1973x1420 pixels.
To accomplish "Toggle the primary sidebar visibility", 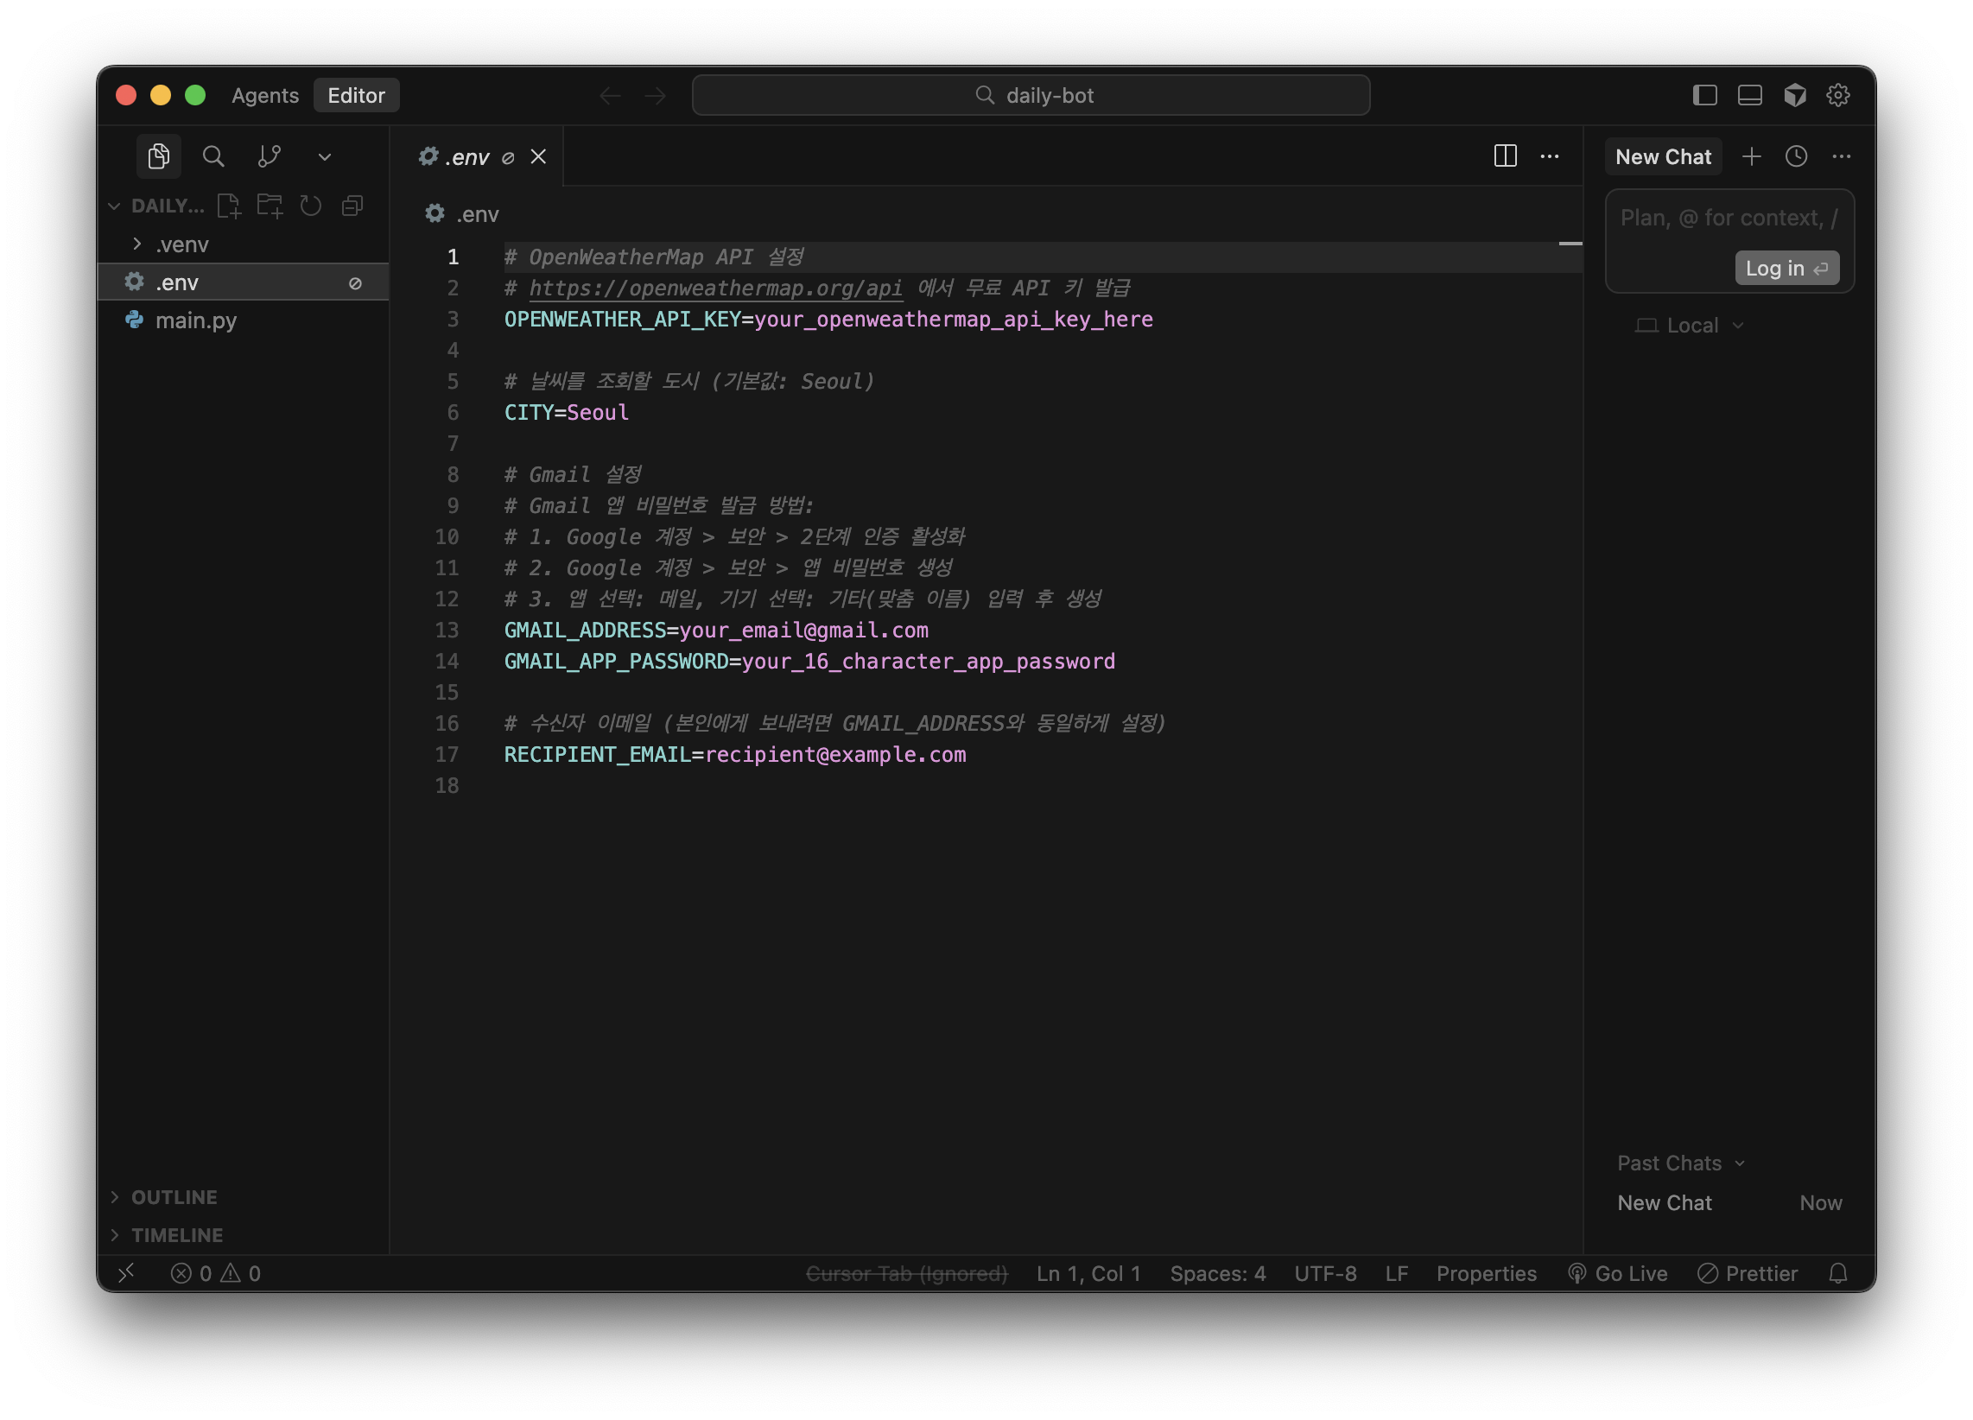I will point(1704,95).
